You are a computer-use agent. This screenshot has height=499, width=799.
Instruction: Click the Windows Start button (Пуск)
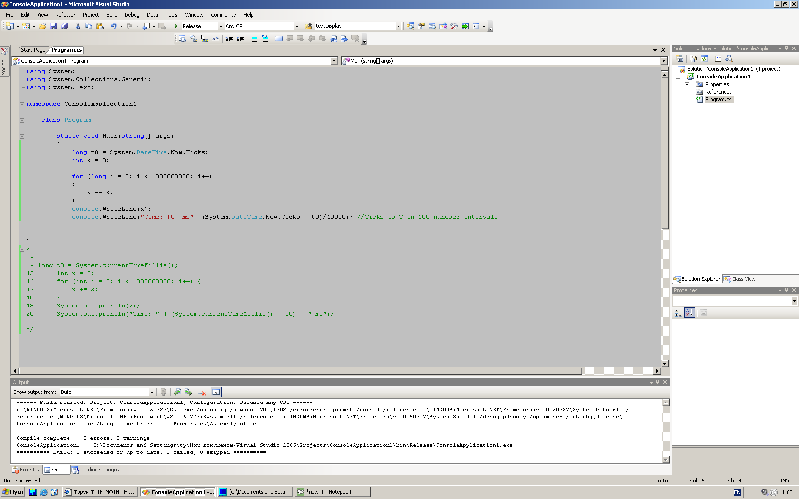click(x=13, y=492)
